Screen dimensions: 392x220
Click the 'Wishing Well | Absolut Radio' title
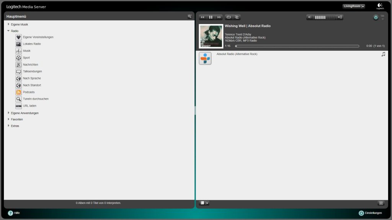click(x=248, y=26)
